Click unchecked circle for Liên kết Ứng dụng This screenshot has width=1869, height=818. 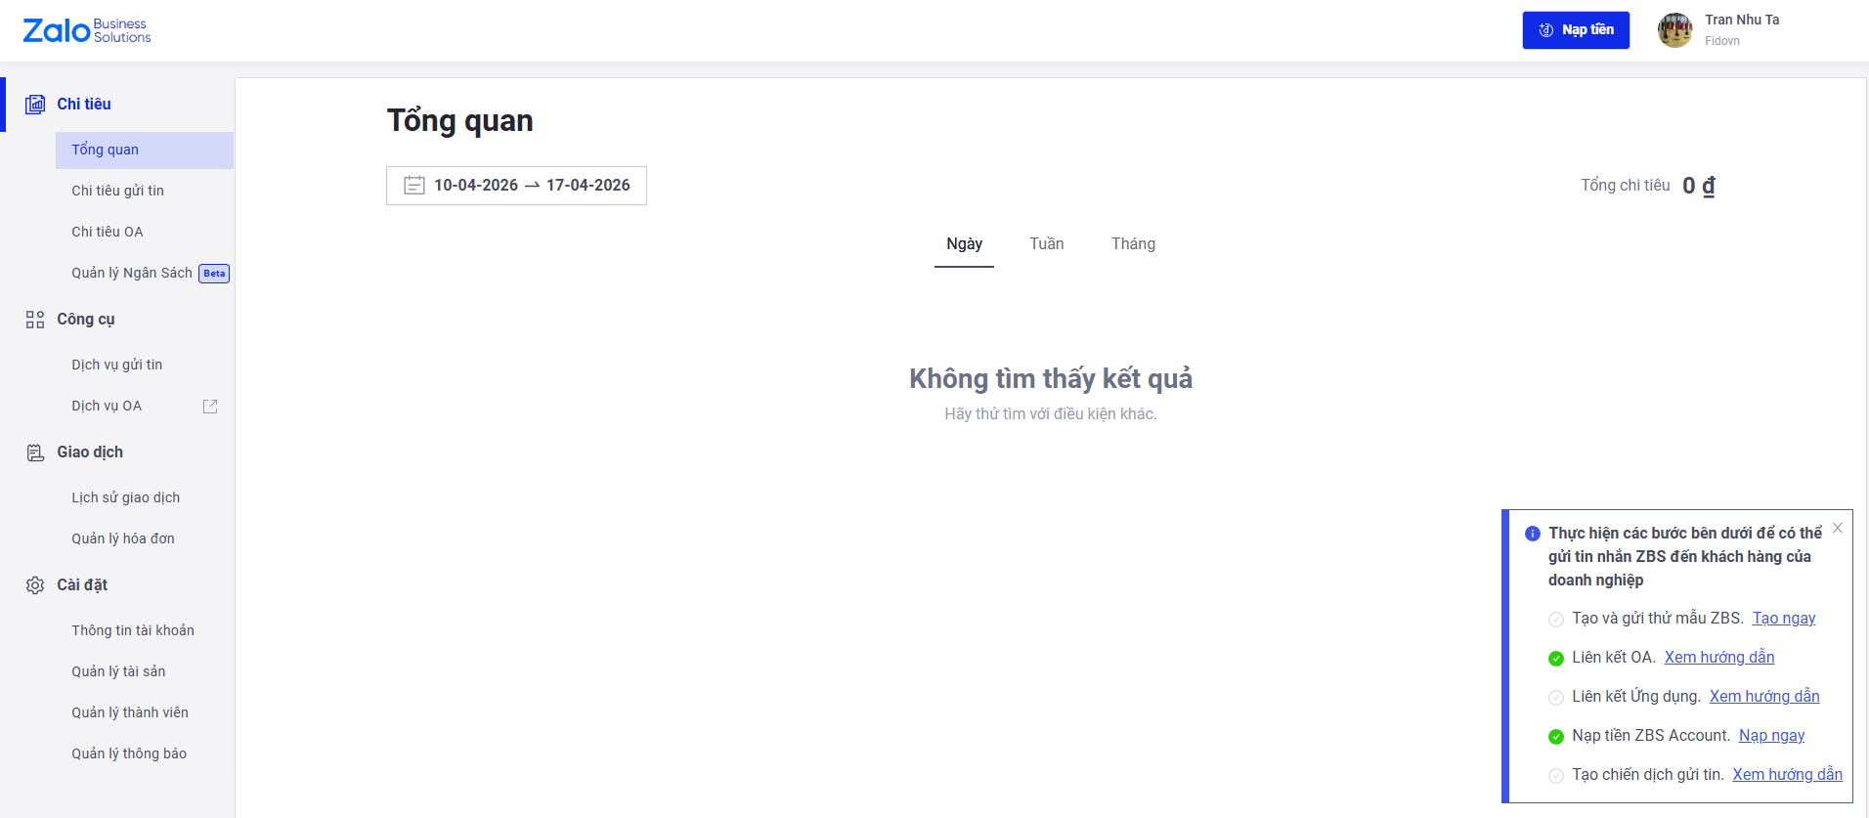1556,698
